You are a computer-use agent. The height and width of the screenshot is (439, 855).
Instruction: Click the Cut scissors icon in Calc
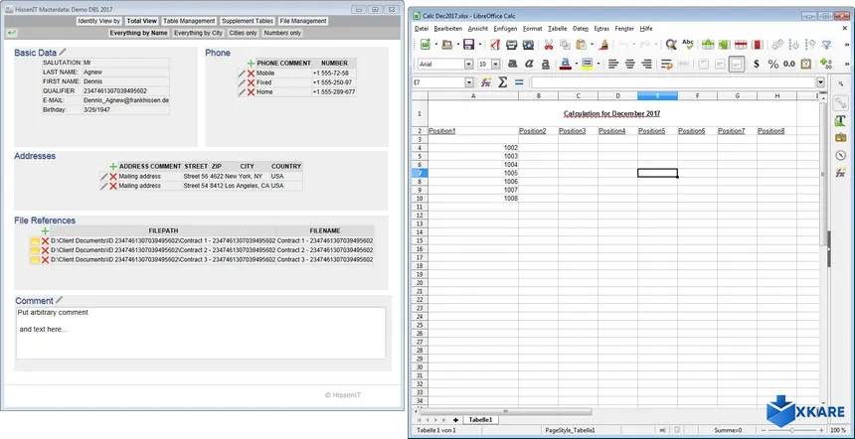click(549, 45)
